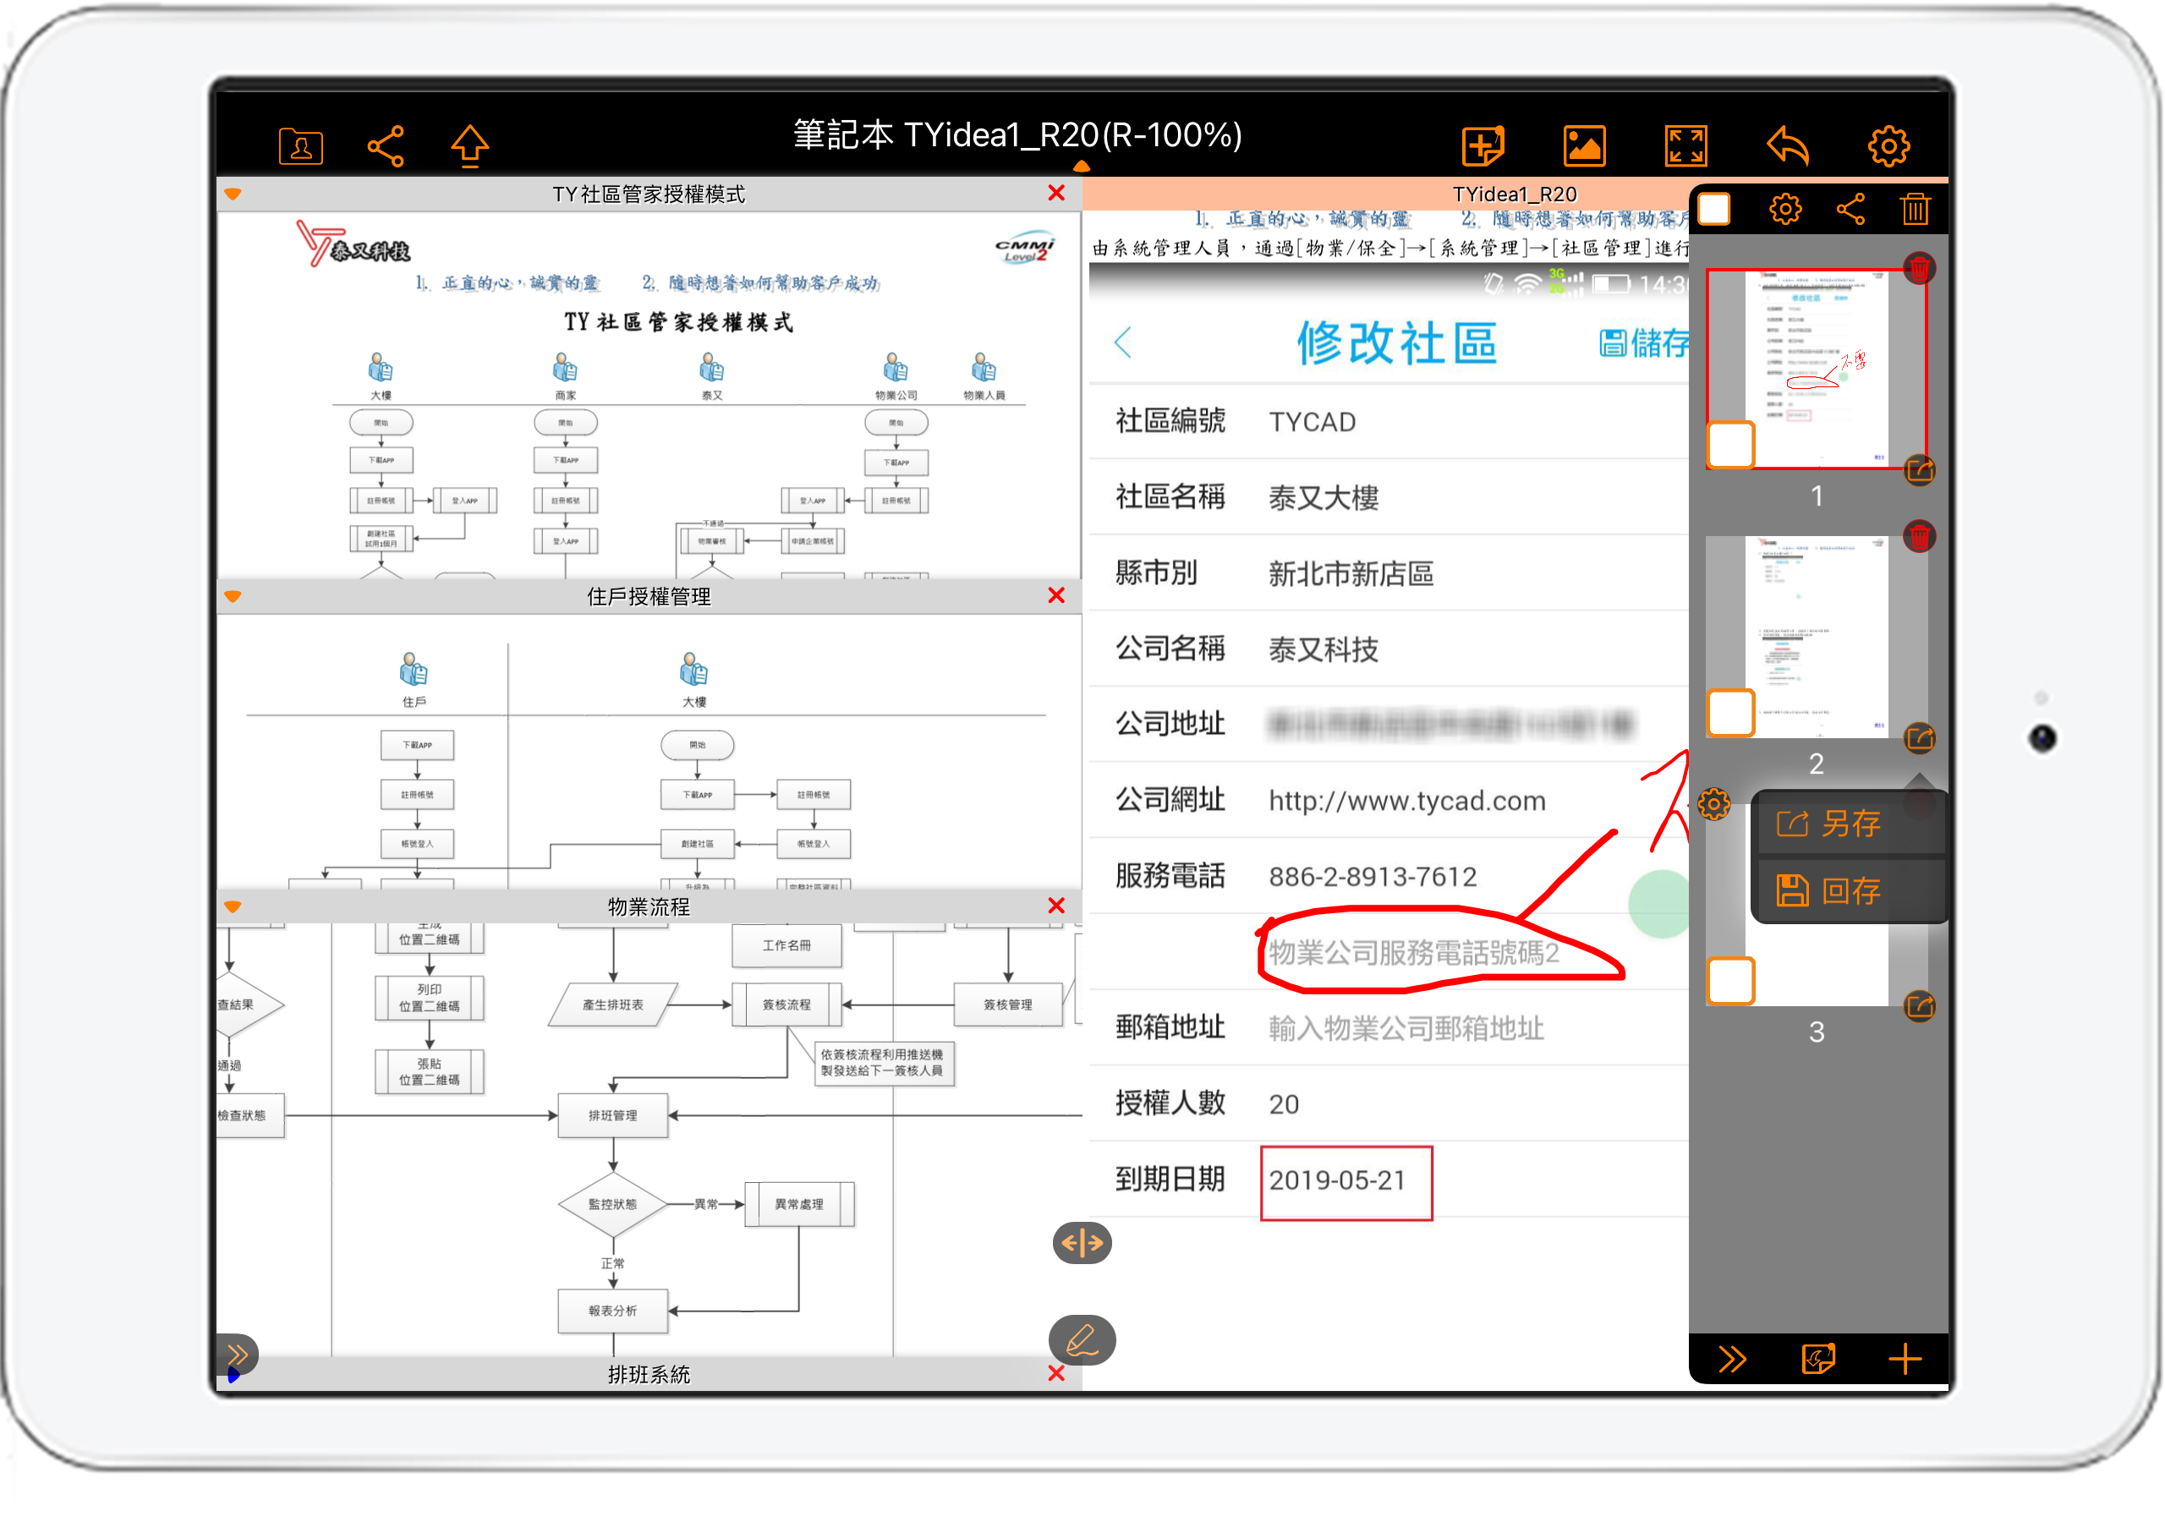This screenshot has height=1522, width=2165.
Task: Click the upload arrow icon in header
Action: [469, 146]
